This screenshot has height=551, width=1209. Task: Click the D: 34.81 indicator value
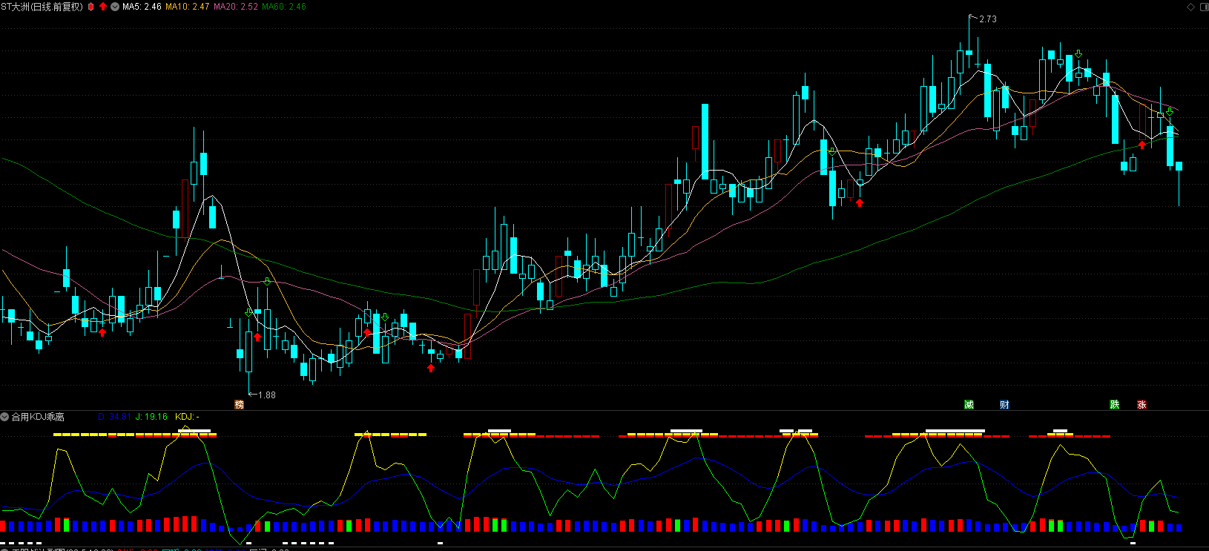[x=115, y=417]
